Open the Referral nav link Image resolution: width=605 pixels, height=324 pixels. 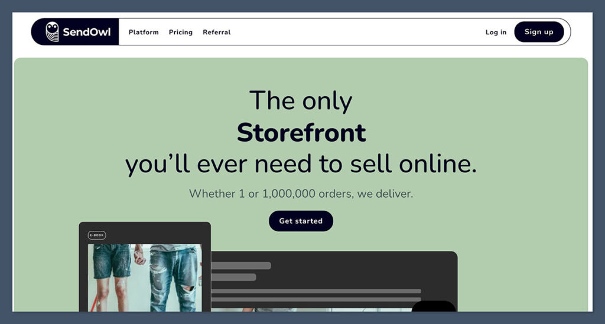pyautogui.click(x=217, y=32)
